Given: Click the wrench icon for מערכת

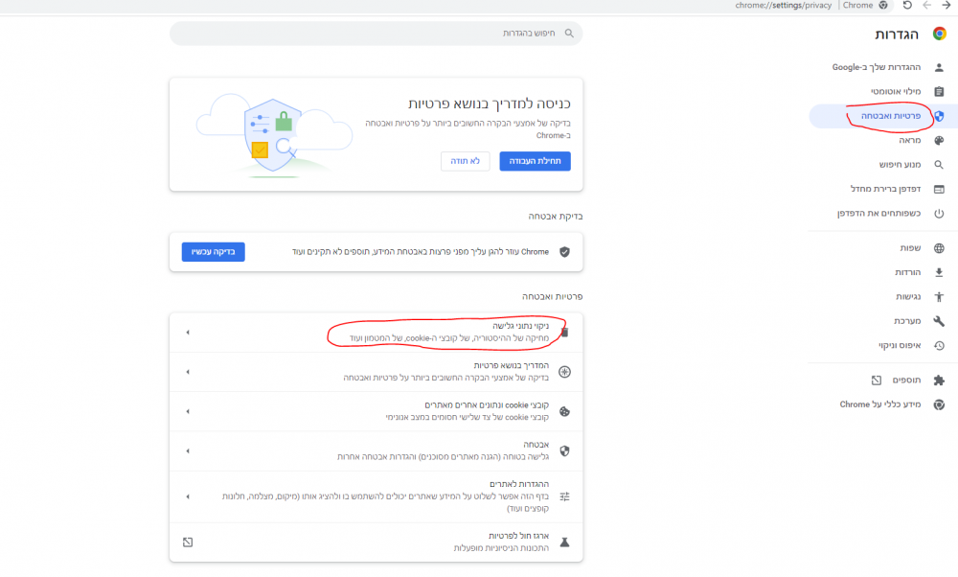Looking at the screenshot, I should tap(939, 321).
